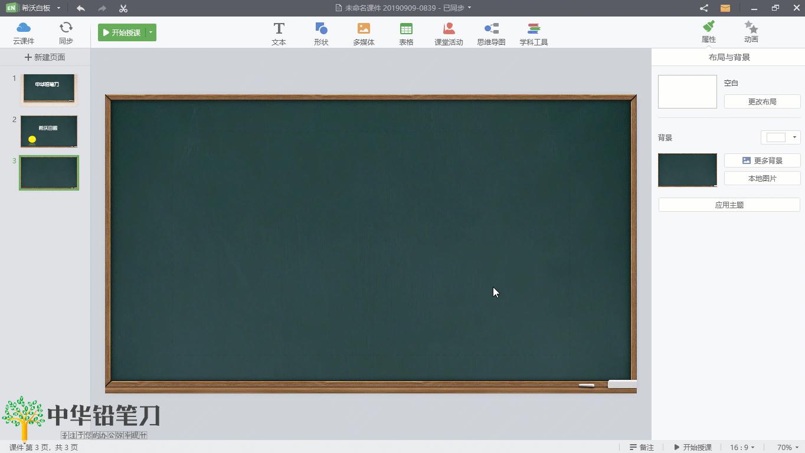Image resolution: width=805 pixels, height=453 pixels.
Task: Click the undo arrow icon
Action: pyautogui.click(x=81, y=8)
